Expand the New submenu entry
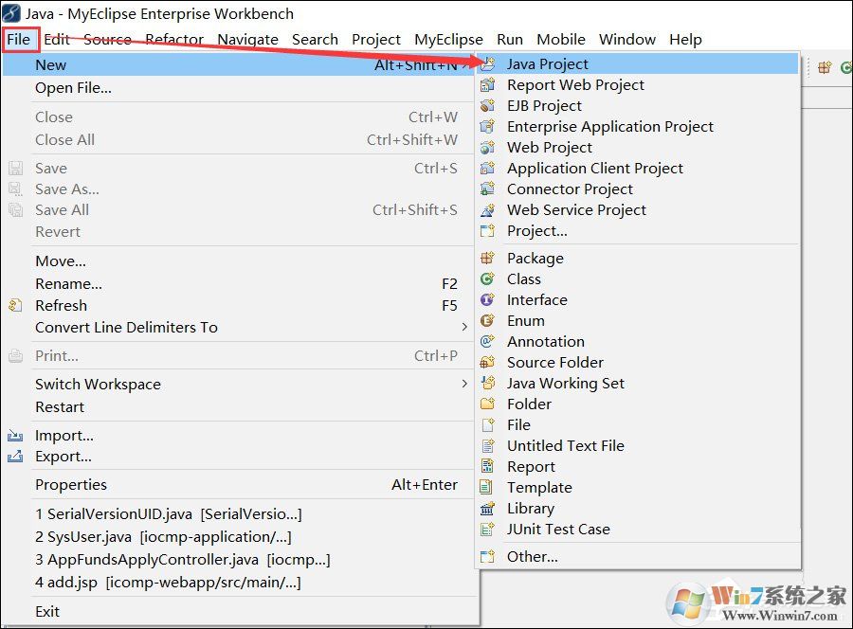853x629 pixels. tap(51, 64)
